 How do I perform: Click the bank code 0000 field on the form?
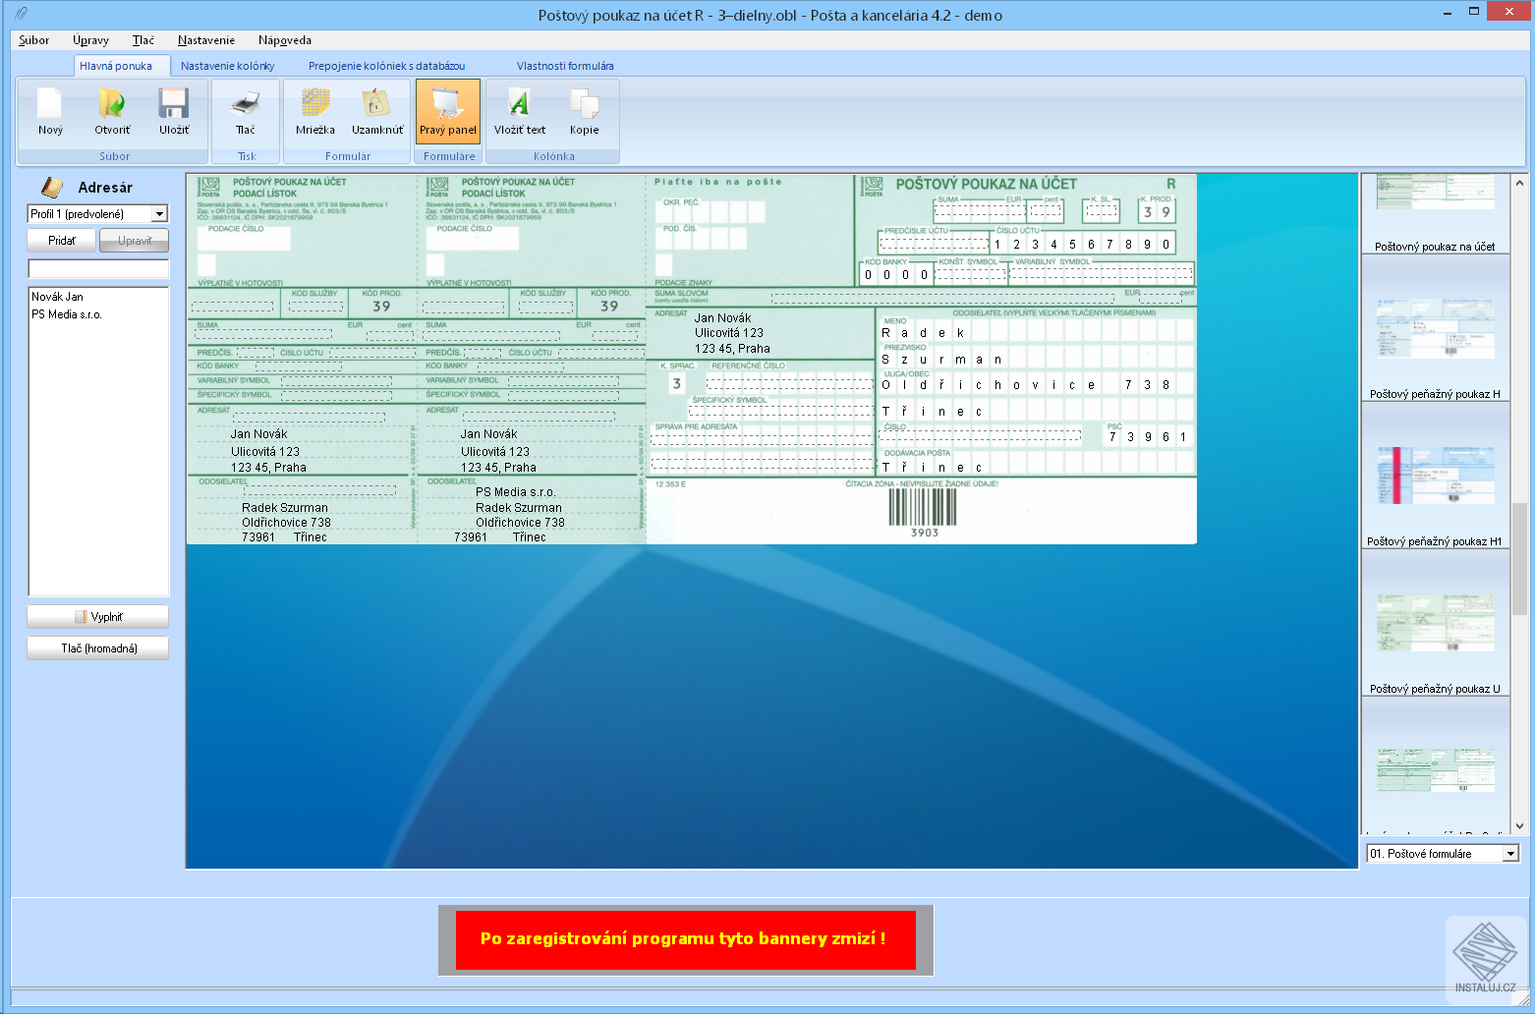896,275
